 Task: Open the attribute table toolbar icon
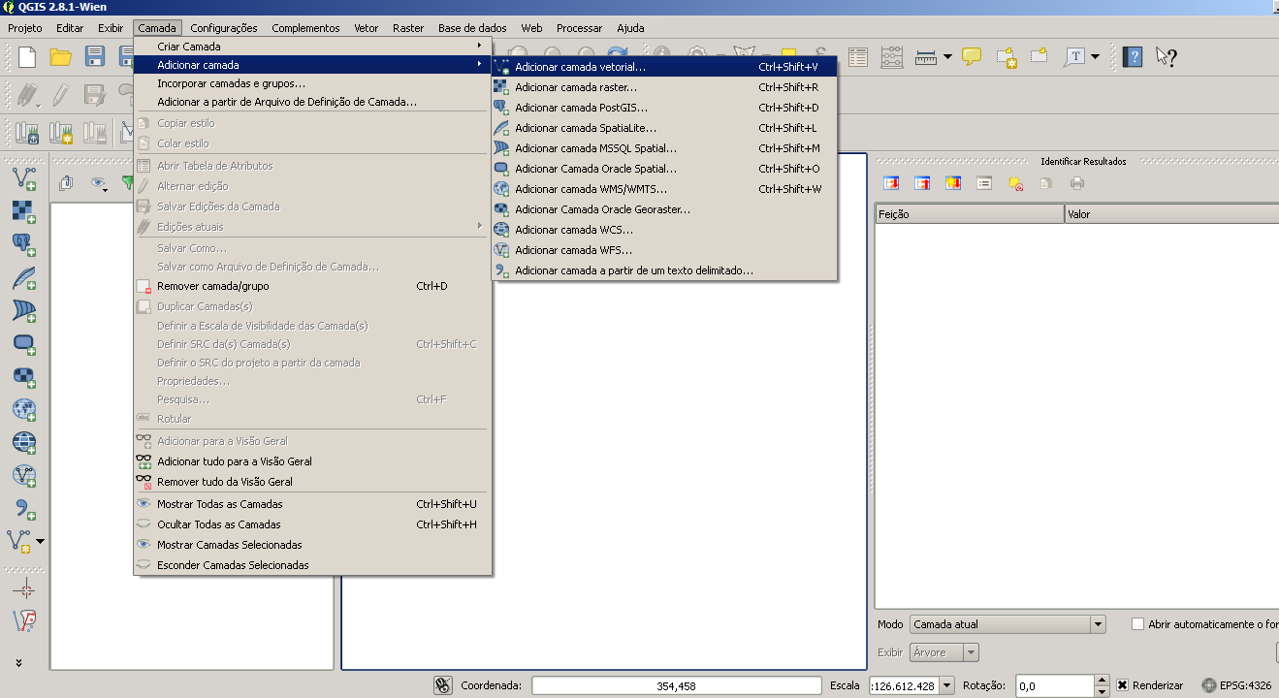(x=858, y=57)
